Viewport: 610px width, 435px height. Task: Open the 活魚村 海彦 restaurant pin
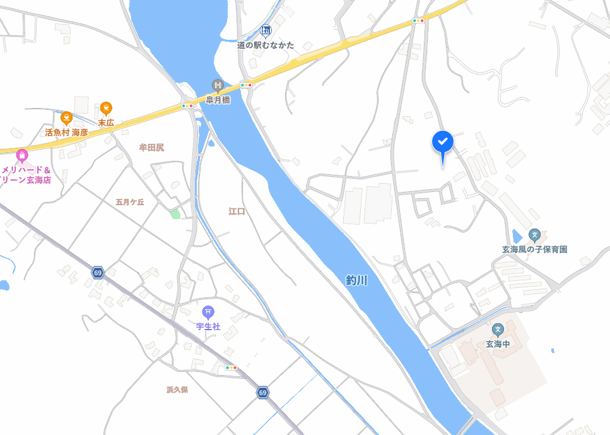(x=66, y=119)
